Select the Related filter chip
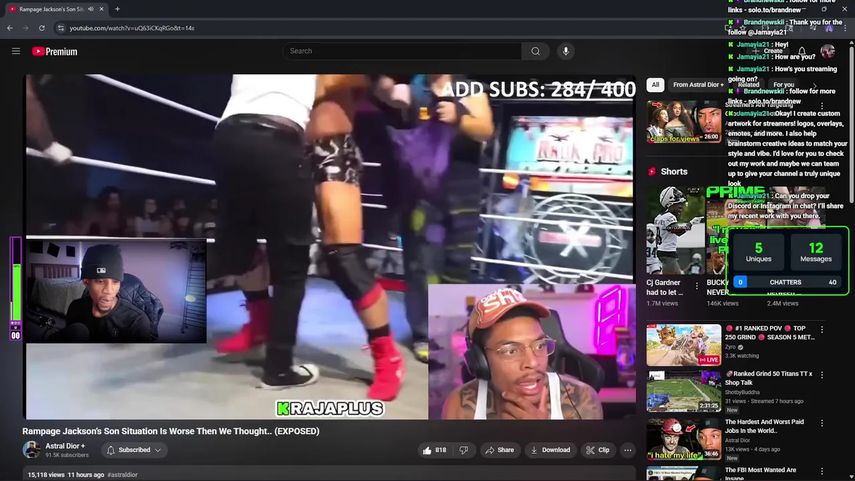 point(748,85)
